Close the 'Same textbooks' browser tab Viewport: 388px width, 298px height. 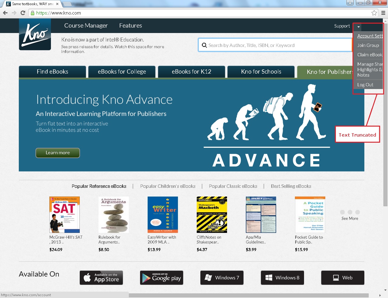click(x=57, y=4)
